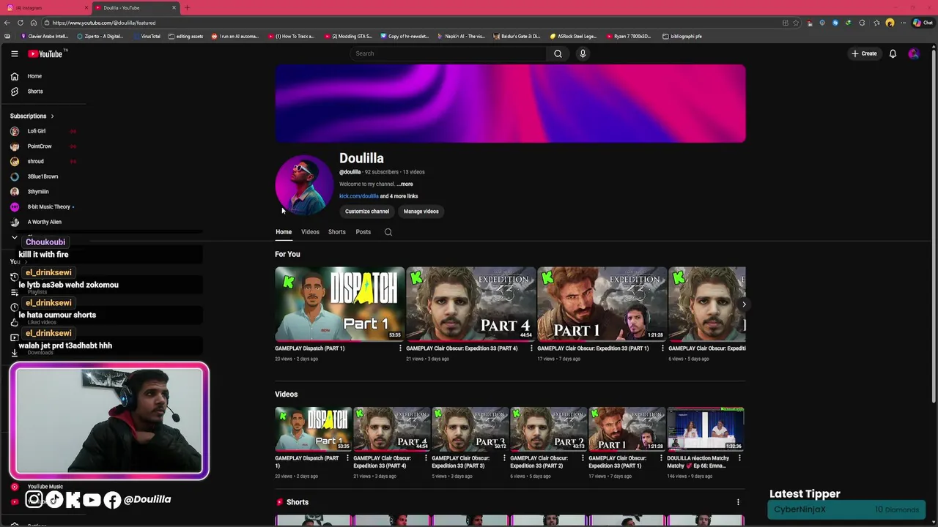Open the account avatar menu
The width and height of the screenshot is (938, 527).
pos(914,53)
